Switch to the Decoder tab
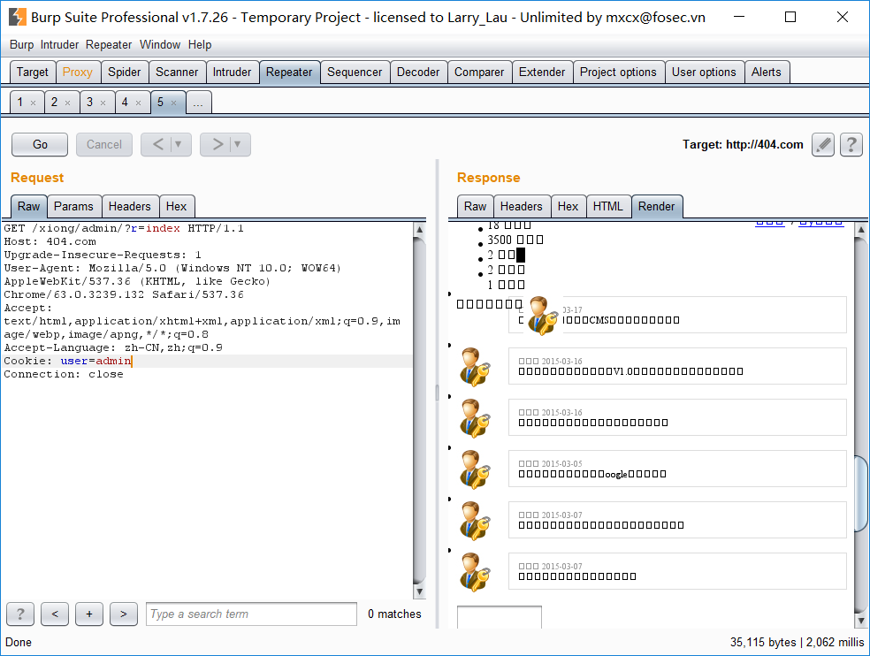This screenshot has width=870, height=656. (418, 72)
